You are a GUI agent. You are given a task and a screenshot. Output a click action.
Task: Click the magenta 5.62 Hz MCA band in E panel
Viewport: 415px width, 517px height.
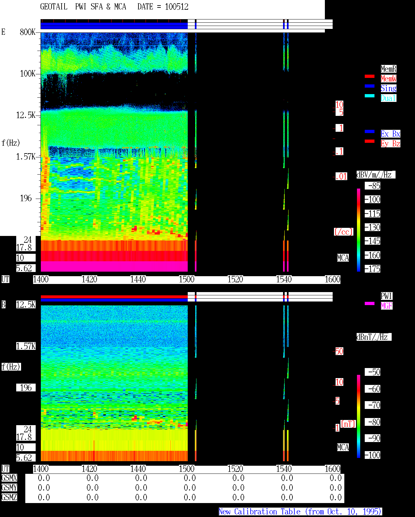point(114,266)
